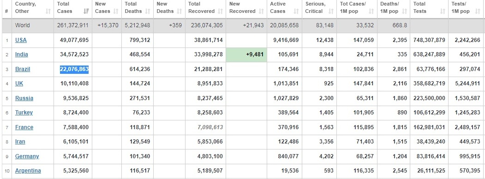This screenshot has width=485, height=179.
Task: Sort by New Recovered arrows icon
Action: 261,12
